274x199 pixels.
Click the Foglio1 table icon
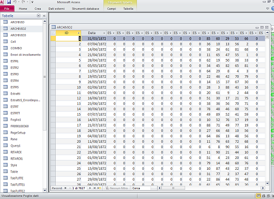click(5, 120)
